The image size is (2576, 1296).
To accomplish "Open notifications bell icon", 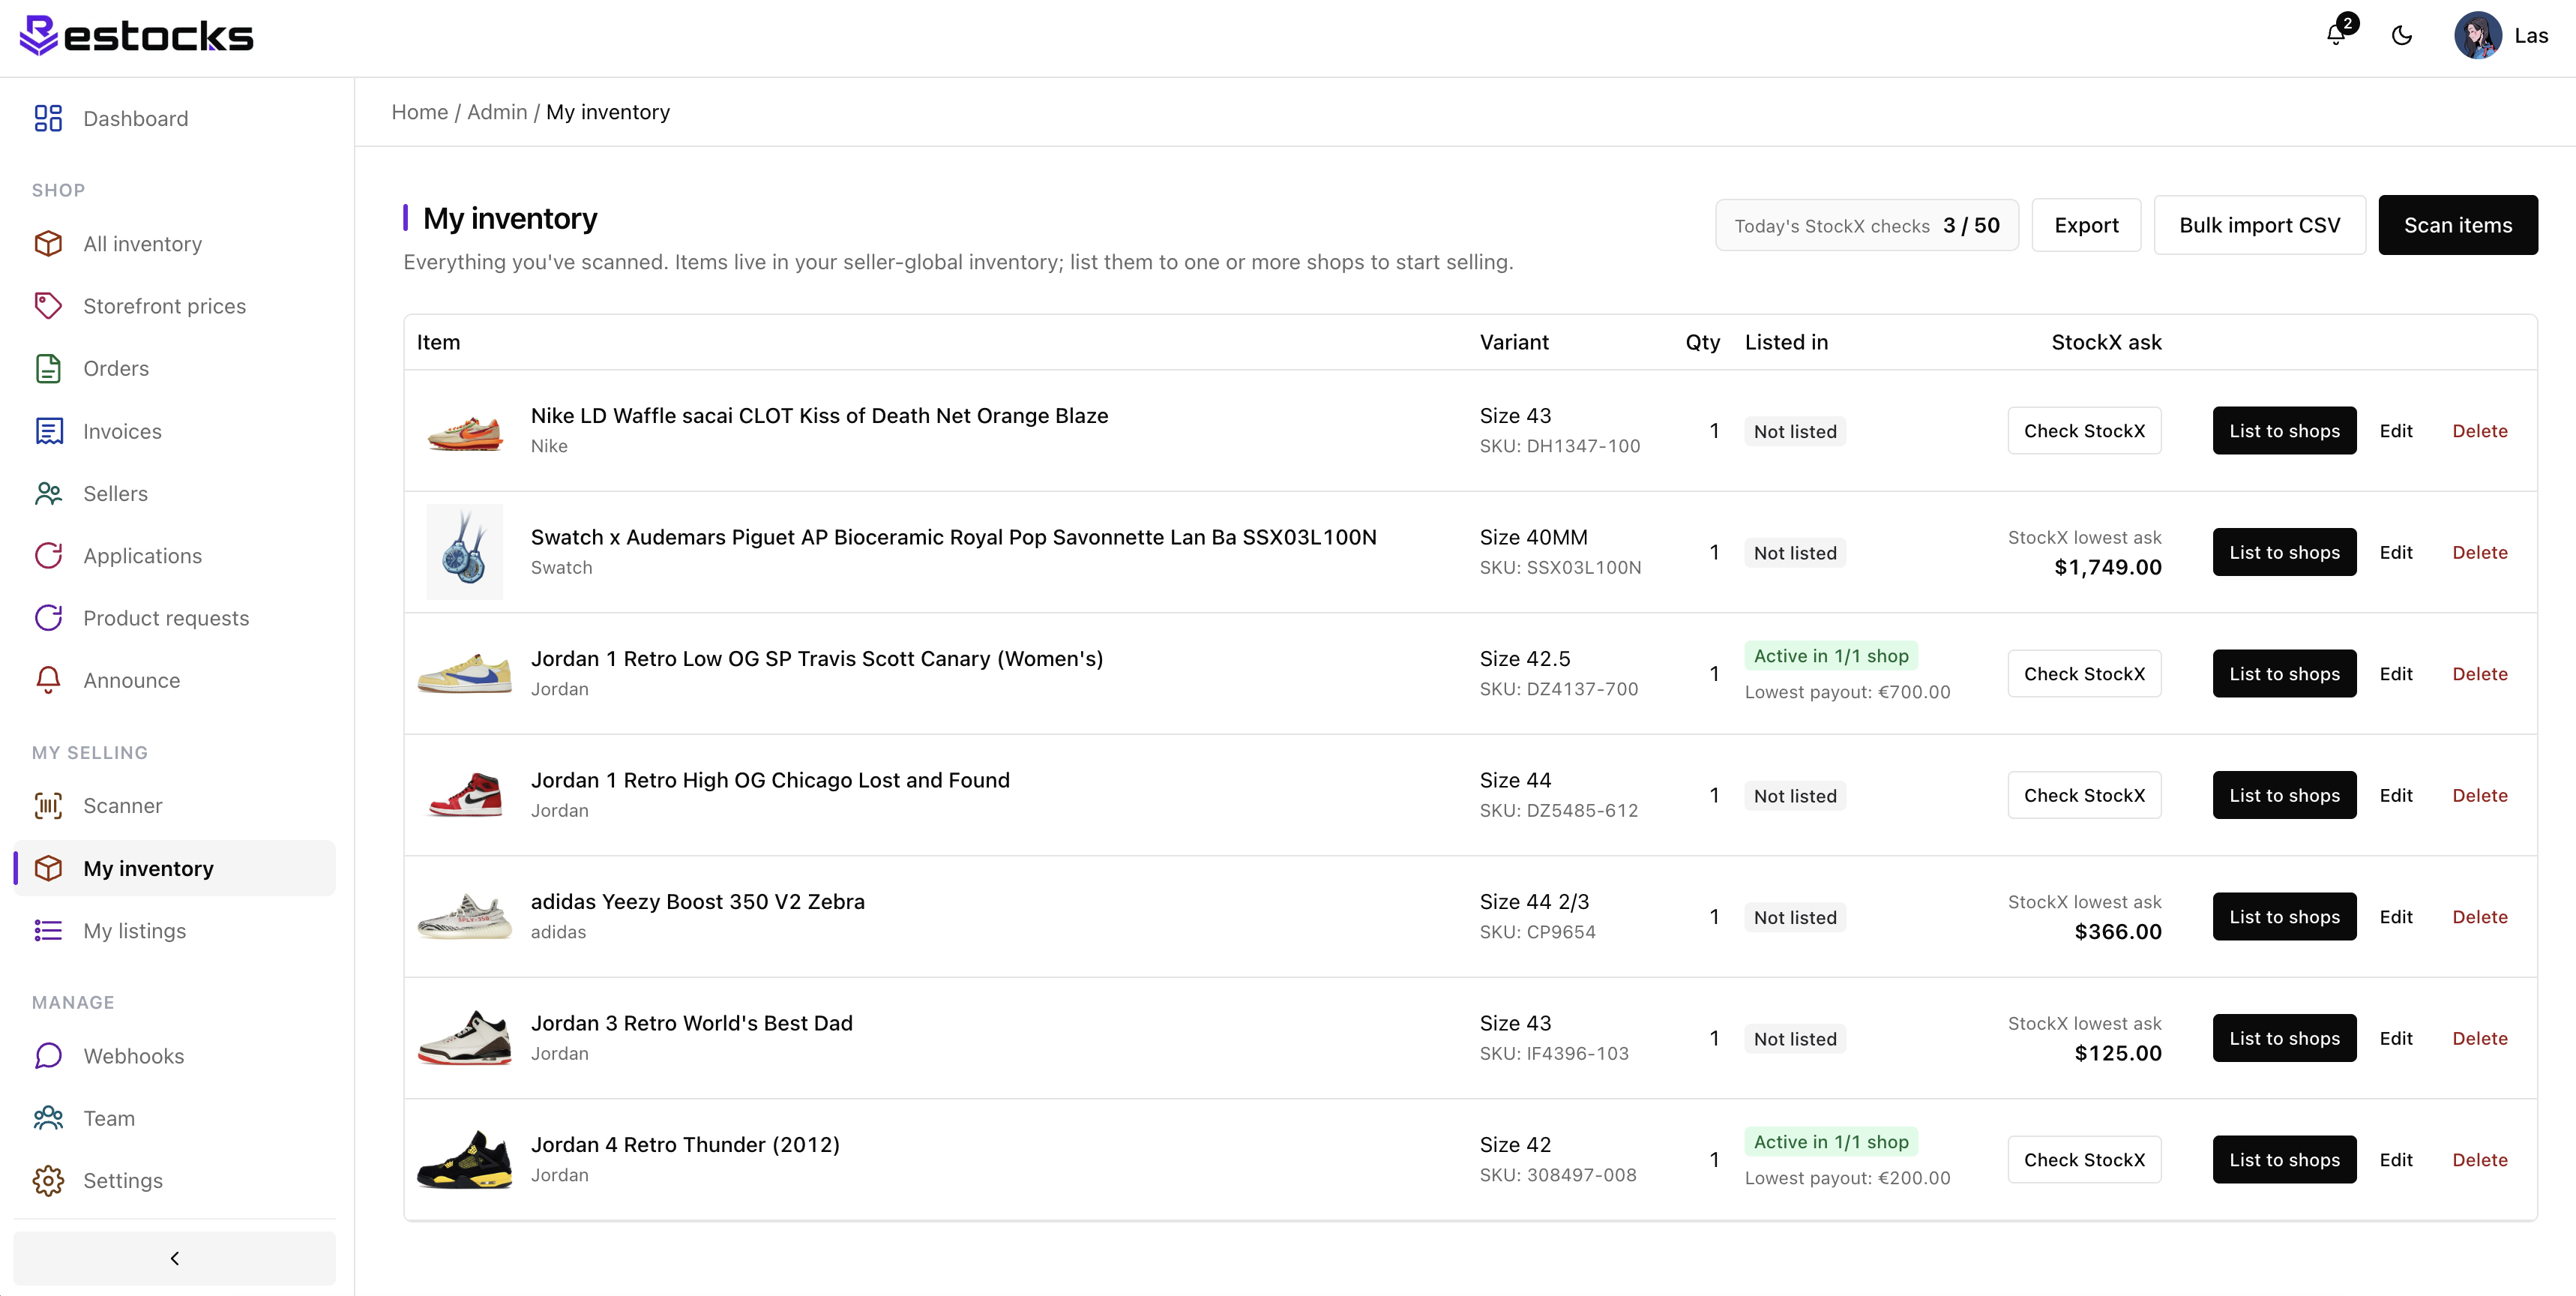I will point(2336,35).
